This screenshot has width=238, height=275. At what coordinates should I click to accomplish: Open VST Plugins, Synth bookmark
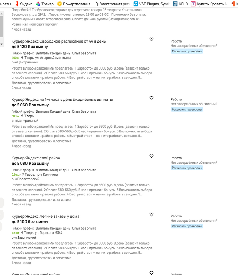[x=151, y=4]
